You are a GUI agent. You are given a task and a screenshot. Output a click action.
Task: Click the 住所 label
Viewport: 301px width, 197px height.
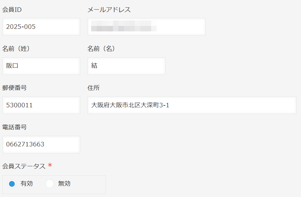(93, 88)
